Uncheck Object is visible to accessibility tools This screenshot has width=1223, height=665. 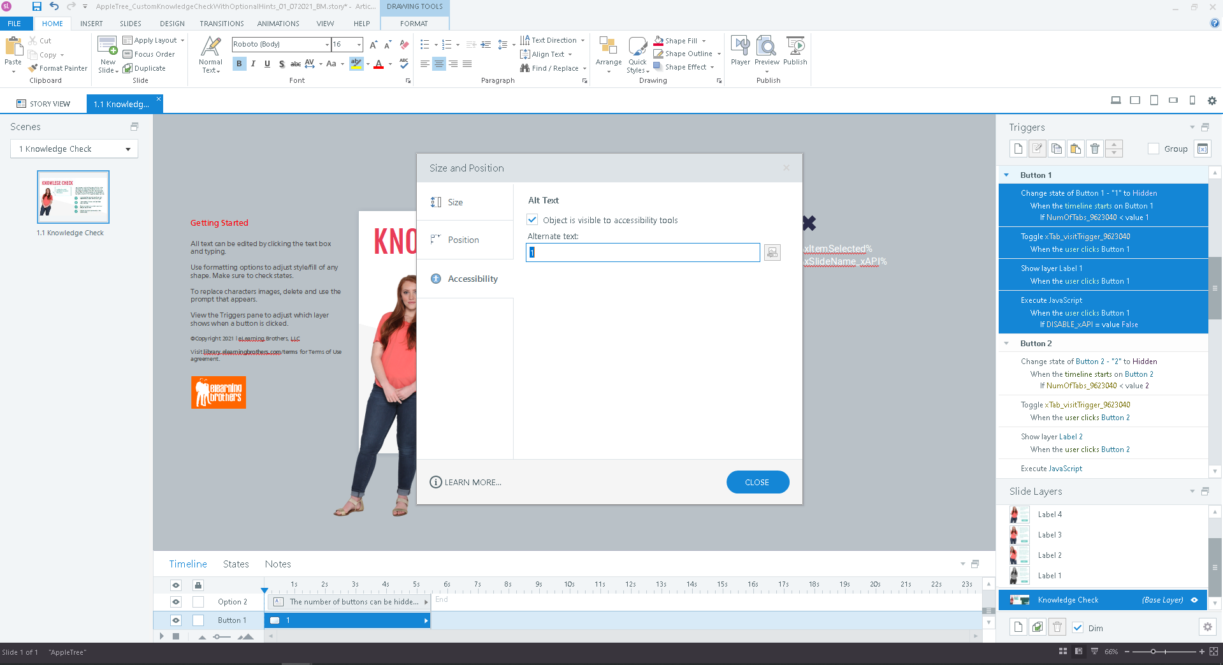pos(532,220)
